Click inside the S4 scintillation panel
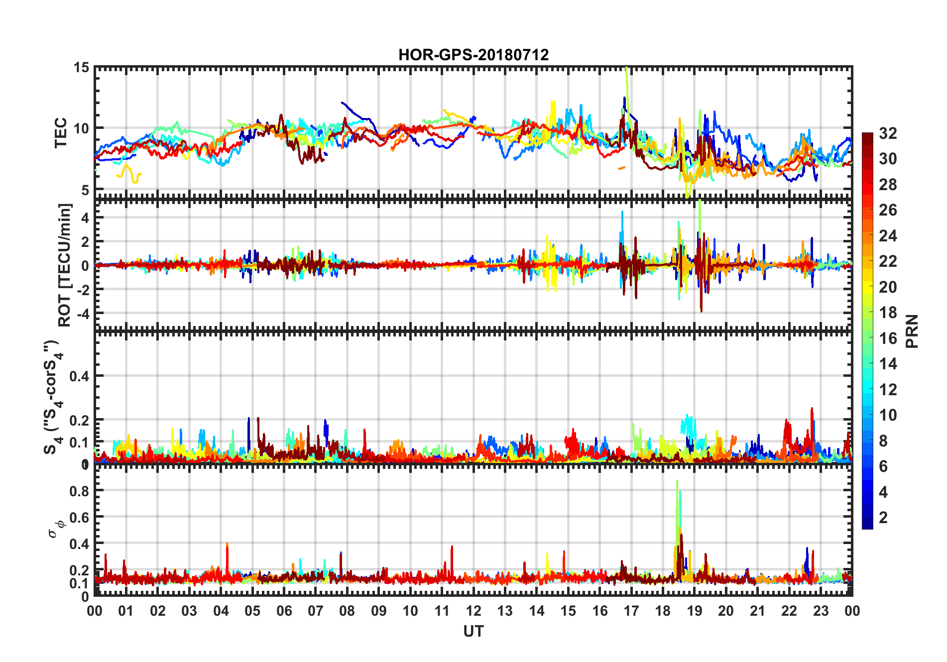Viewport: 947px width, 662px height. pos(473,397)
